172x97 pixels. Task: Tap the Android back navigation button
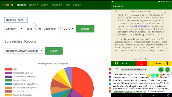tap(128, 95)
